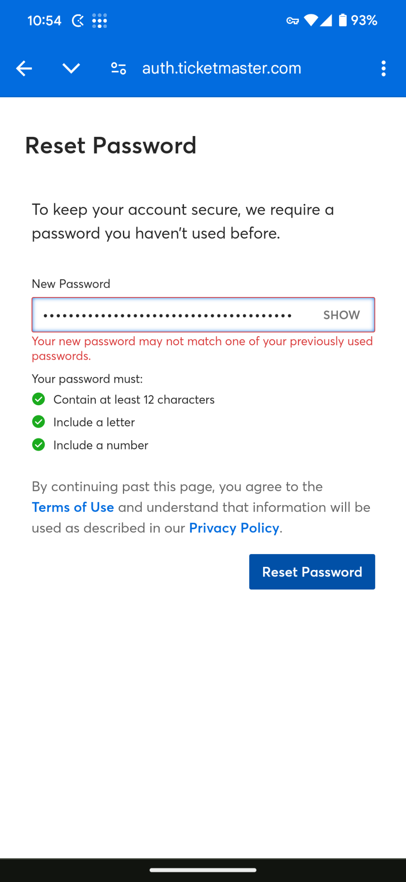
Task: Tap the browser back arrow icon
Action: [x=24, y=68]
